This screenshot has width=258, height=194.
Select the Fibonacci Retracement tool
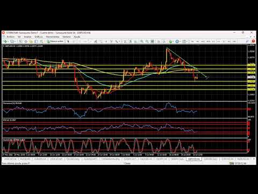click(x=101, y=41)
